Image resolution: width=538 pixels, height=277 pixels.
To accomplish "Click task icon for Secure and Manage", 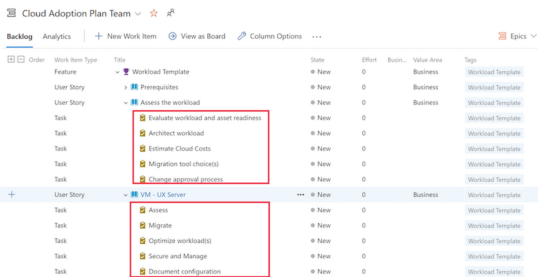I will pos(143,256).
